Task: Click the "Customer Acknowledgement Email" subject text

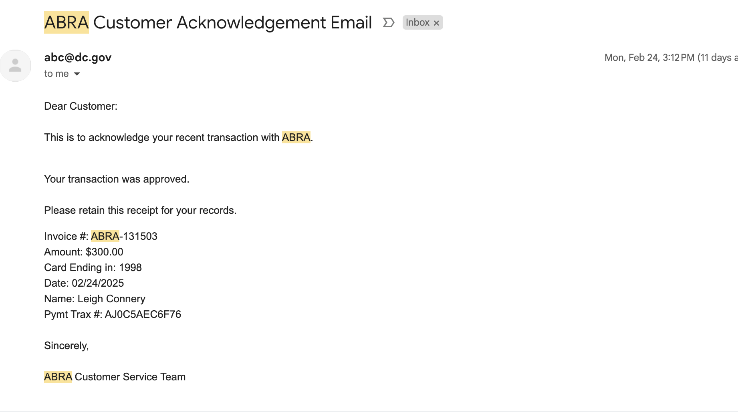Action: [x=232, y=22]
